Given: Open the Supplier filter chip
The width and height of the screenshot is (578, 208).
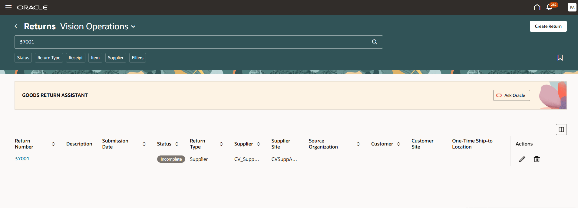Looking at the screenshot, I should [x=116, y=58].
